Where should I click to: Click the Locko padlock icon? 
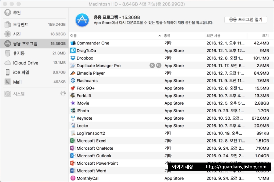(x=73, y=126)
